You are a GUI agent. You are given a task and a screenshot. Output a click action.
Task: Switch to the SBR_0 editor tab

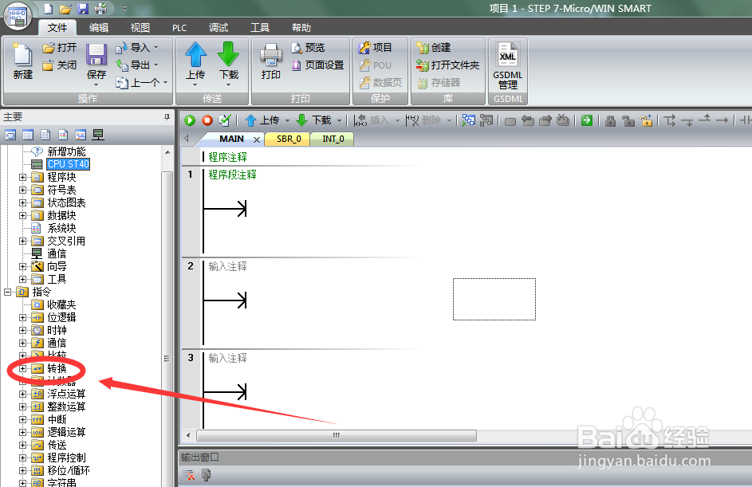(289, 139)
